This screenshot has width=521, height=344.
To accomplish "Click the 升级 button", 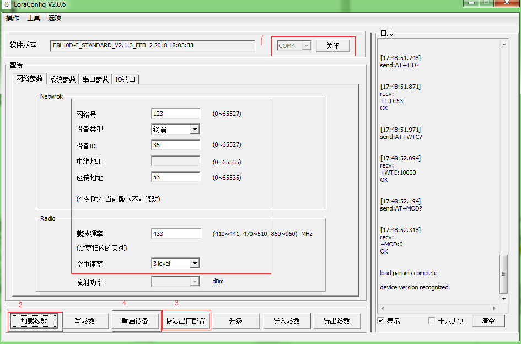I will point(236,321).
